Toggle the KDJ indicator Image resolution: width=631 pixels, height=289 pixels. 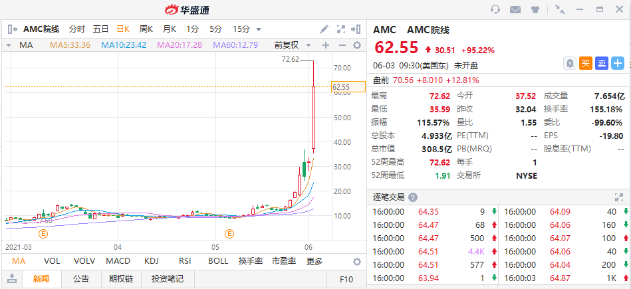point(152,261)
